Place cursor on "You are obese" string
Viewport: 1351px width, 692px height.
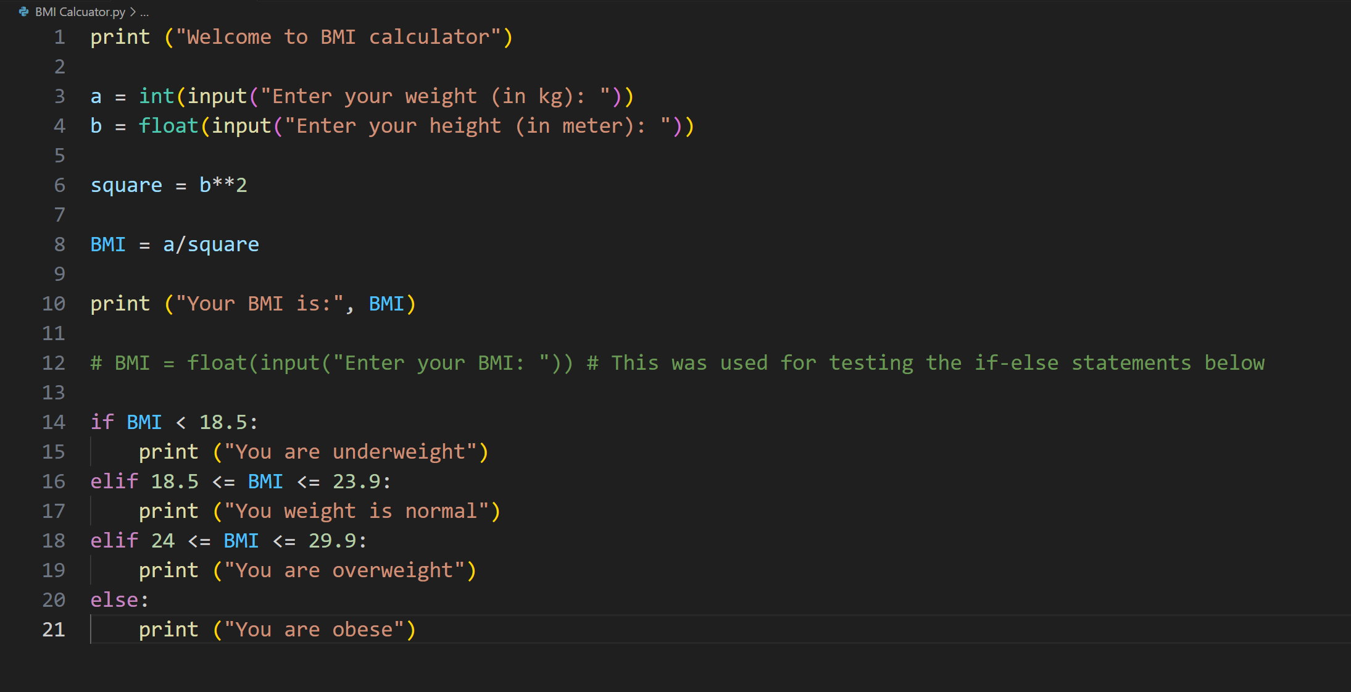tap(314, 630)
